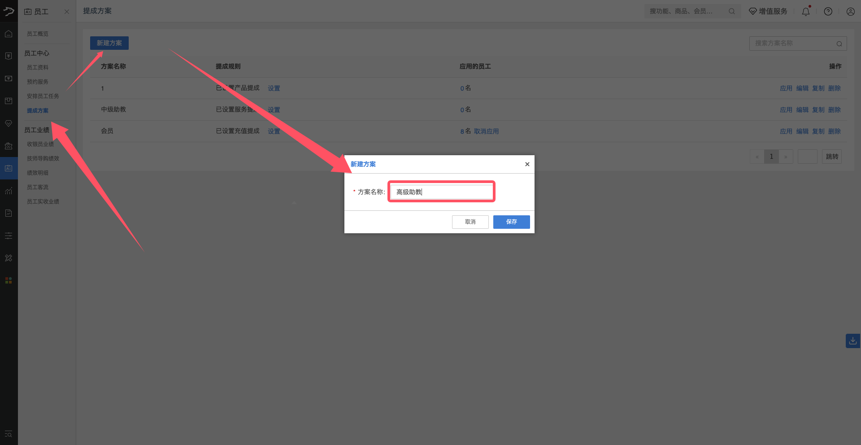Click 复制 in row 1
The image size is (861, 445).
click(818, 88)
